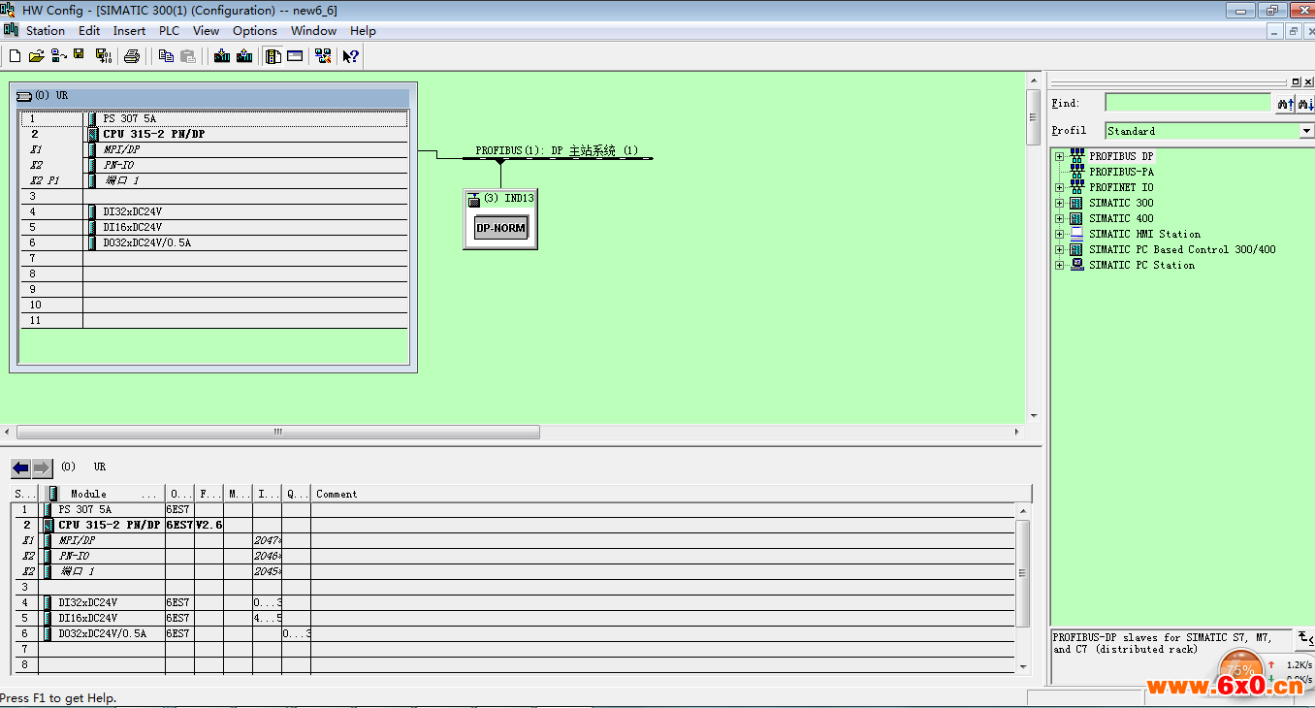Viewport: 1315px width, 708px height.
Task: Click the Download to Module icon
Action: (x=222, y=56)
